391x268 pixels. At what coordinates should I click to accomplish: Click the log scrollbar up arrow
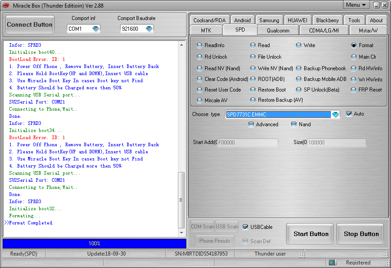click(181, 45)
